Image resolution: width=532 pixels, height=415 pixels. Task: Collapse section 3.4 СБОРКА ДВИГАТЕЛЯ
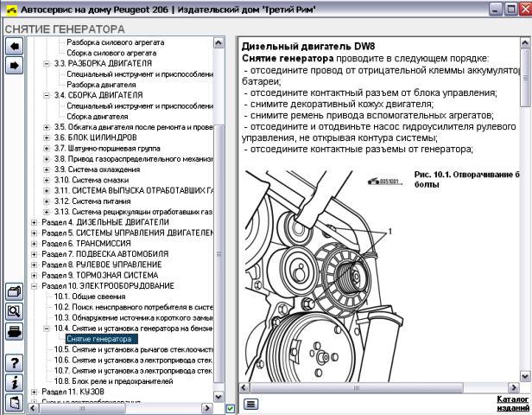[x=47, y=95]
